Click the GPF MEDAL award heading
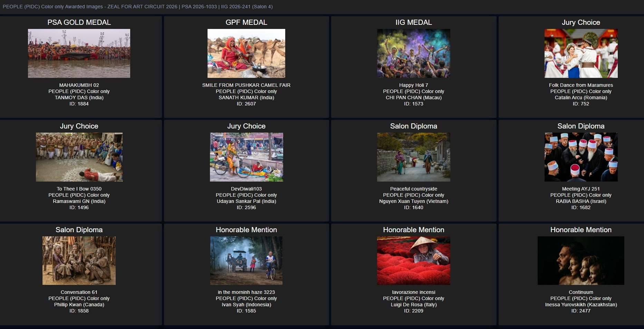The width and height of the screenshot is (644, 329). tap(246, 22)
